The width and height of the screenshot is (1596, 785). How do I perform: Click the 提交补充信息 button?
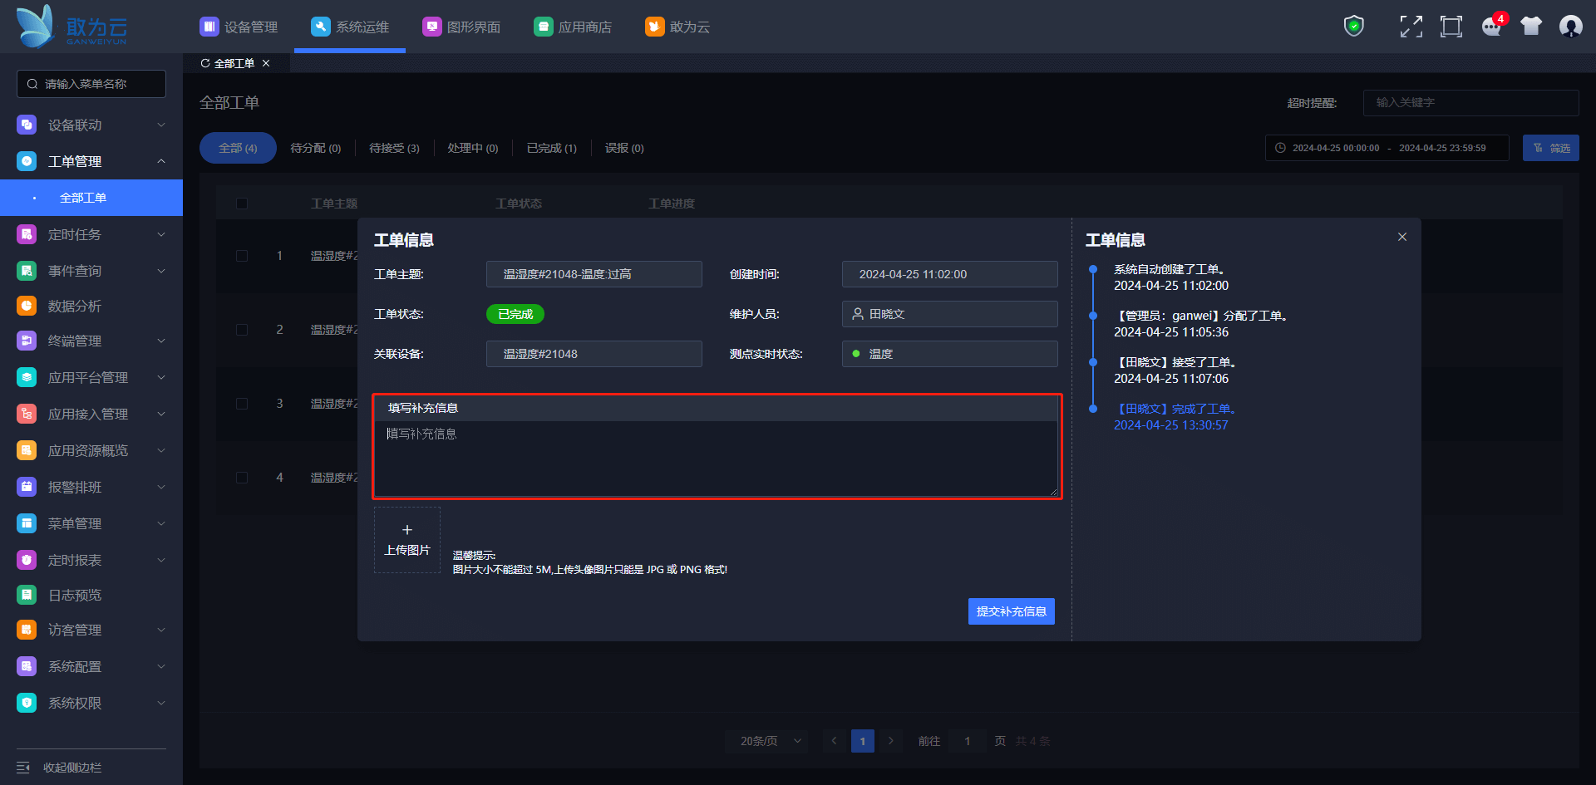pos(1012,611)
